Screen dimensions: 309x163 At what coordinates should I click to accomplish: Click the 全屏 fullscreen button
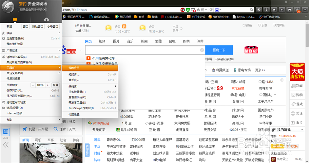pyautogui.click(x=55, y=85)
